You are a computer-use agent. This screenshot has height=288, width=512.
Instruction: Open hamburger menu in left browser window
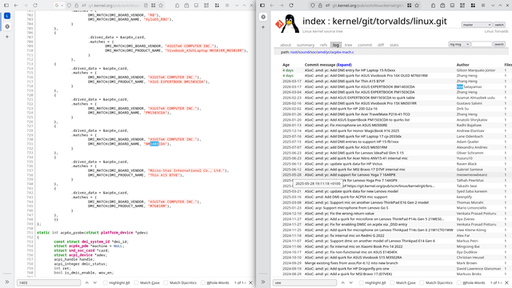(227, 6)
